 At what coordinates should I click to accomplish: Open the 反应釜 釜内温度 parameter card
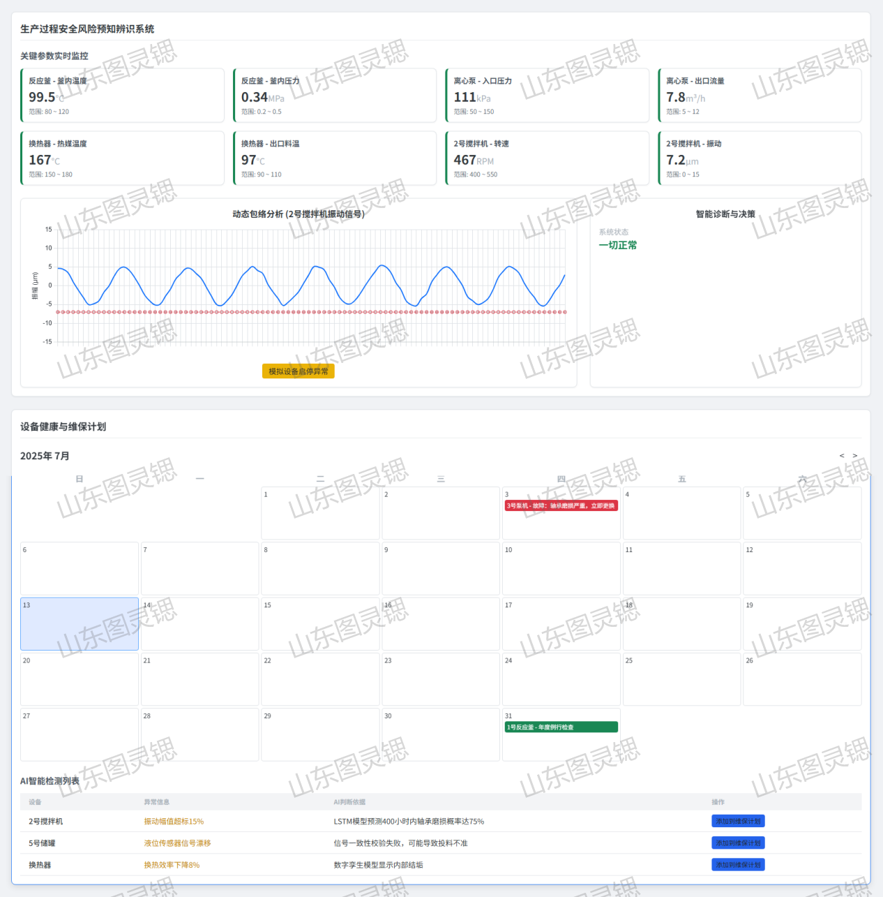(x=123, y=96)
